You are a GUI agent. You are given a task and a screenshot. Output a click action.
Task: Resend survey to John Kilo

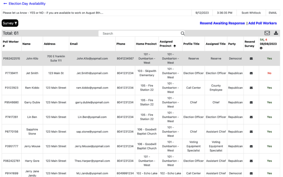pyautogui.click(x=251, y=58)
